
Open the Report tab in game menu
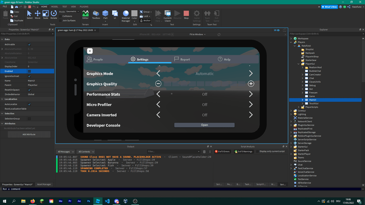click(x=182, y=59)
